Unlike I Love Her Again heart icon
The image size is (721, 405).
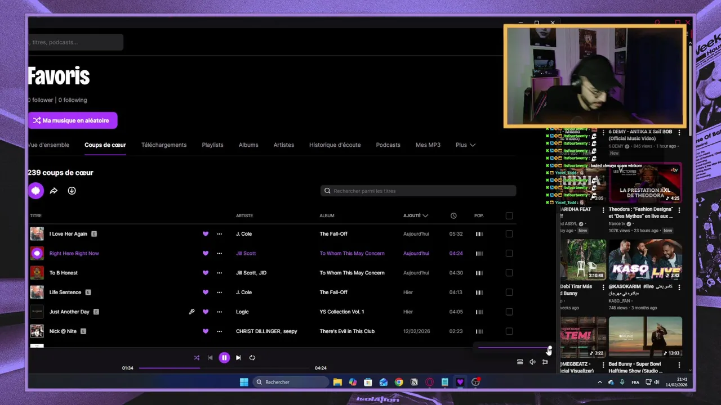[206, 234]
